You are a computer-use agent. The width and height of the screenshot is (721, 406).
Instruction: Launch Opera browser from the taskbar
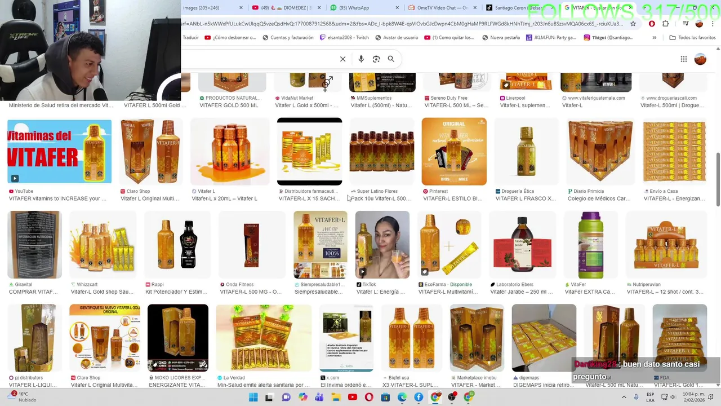coord(369,397)
